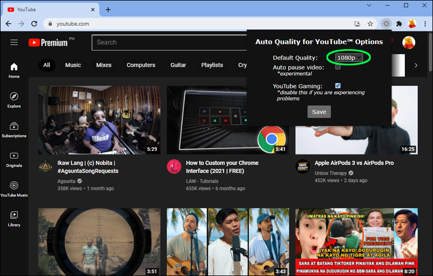Image resolution: width=433 pixels, height=276 pixels.
Task: Uncheck the YouTube Gaming checkbox
Action: [x=338, y=86]
